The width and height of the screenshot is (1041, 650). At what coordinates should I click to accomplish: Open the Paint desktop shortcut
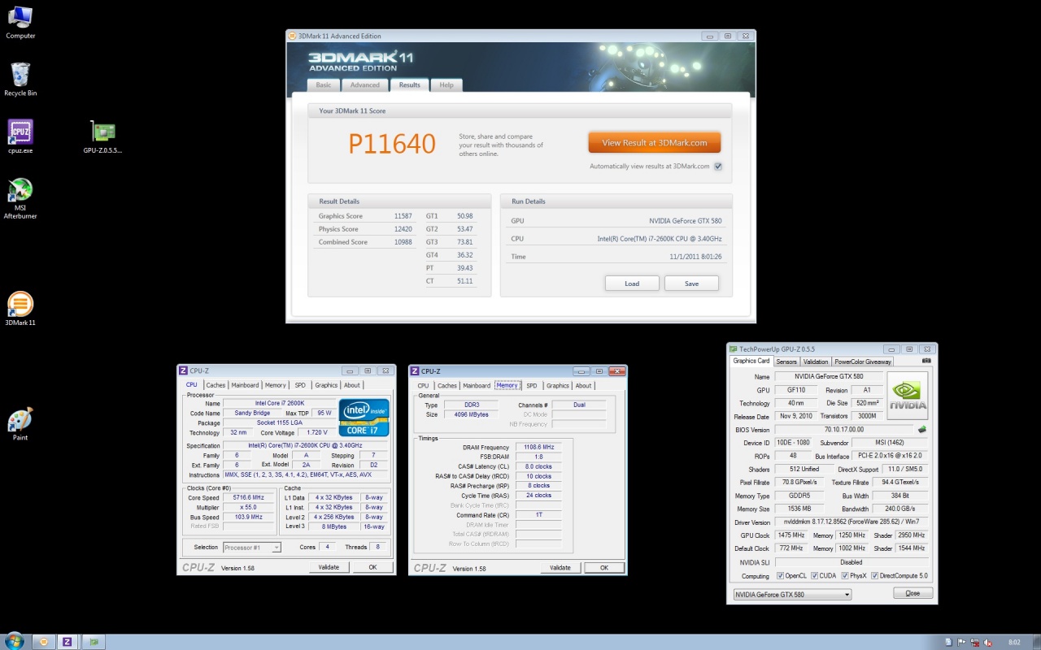(20, 419)
